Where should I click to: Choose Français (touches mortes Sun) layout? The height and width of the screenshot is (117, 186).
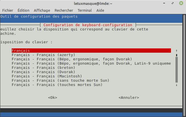point(57,85)
